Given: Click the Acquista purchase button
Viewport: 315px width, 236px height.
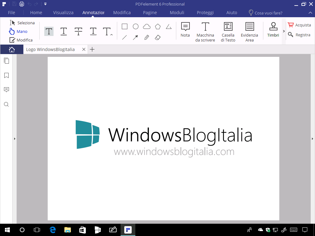Looking at the screenshot, I should pyautogui.click(x=299, y=25).
